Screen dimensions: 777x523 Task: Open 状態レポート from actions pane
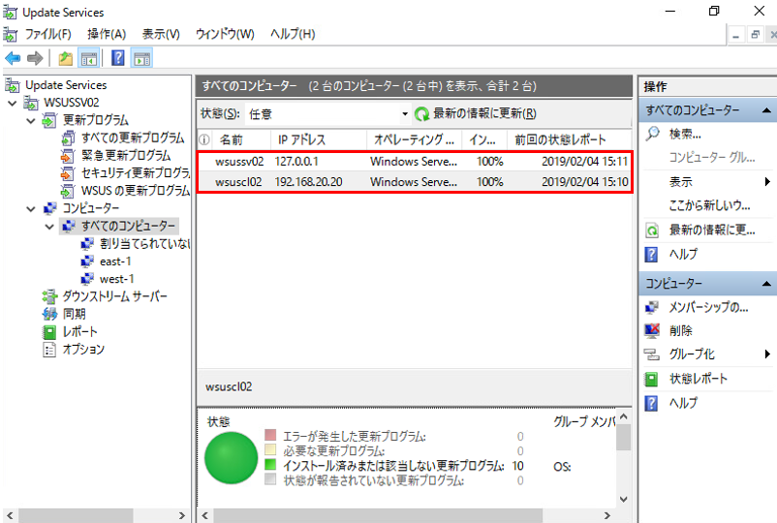[698, 379]
